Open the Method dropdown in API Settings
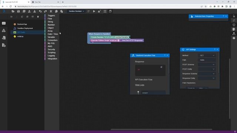 207,55
